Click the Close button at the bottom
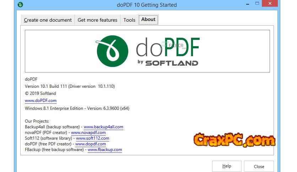 pyautogui.click(x=259, y=166)
